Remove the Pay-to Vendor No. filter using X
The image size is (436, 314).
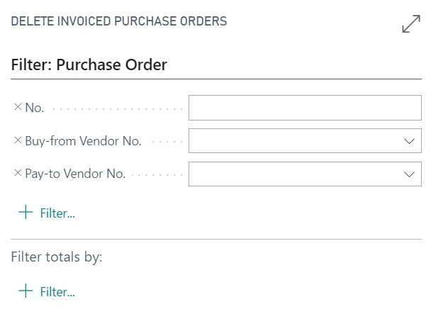(18, 173)
